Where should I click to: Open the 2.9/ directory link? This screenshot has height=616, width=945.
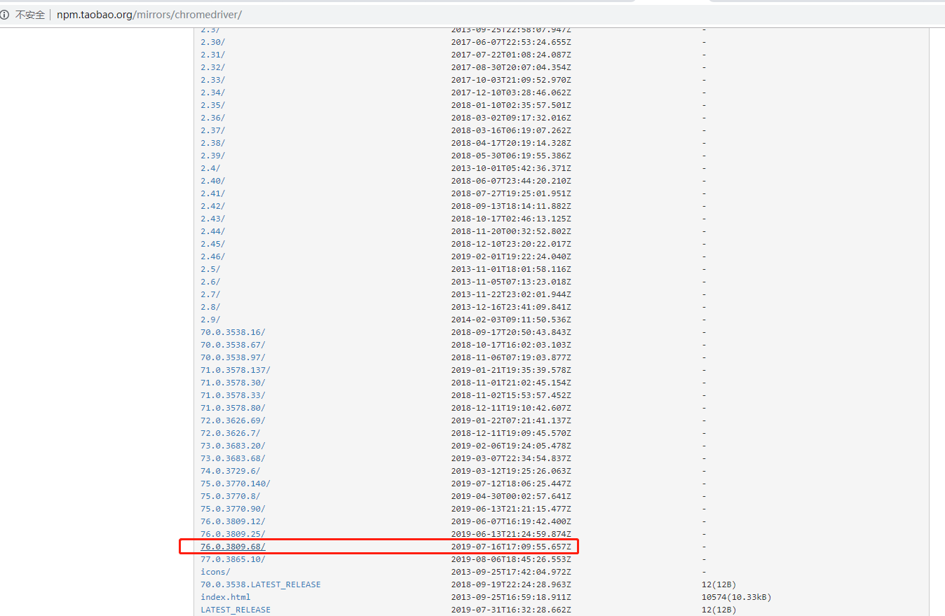point(208,319)
